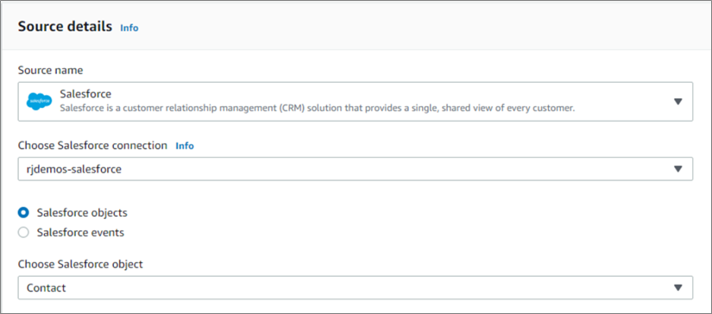Select the Salesforce objects radio button
Viewport: 712px width, 314px height.
(x=23, y=212)
